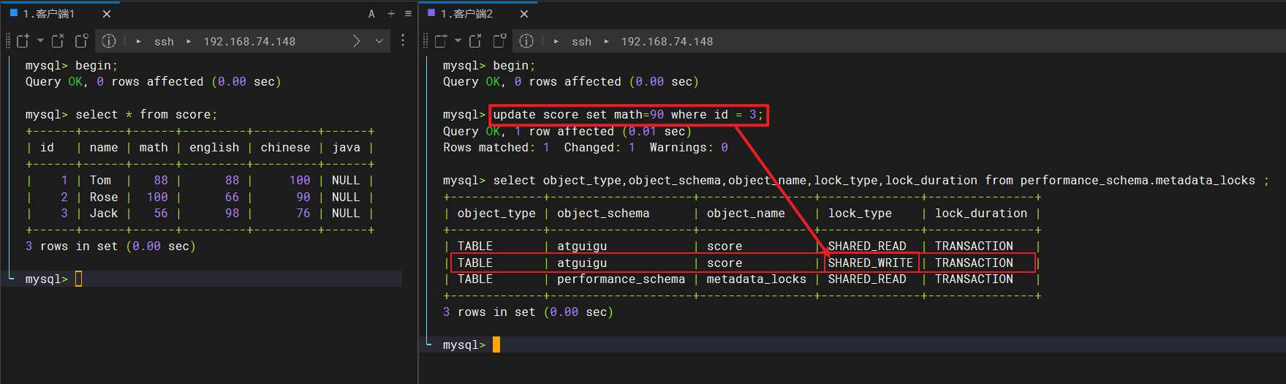Image resolution: width=1286 pixels, height=384 pixels.
Task: Click the 'SHARED_WRITE' lock type cell
Action: coord(870,263)
